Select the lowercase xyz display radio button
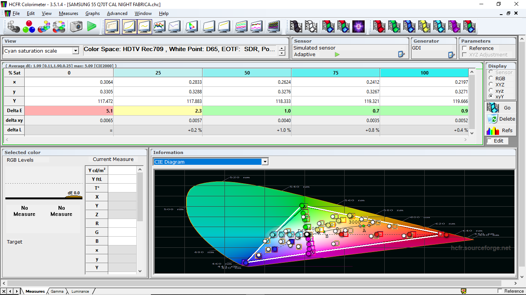The width and height of the screenshot is (526, 295). click(x=491, y=91)
